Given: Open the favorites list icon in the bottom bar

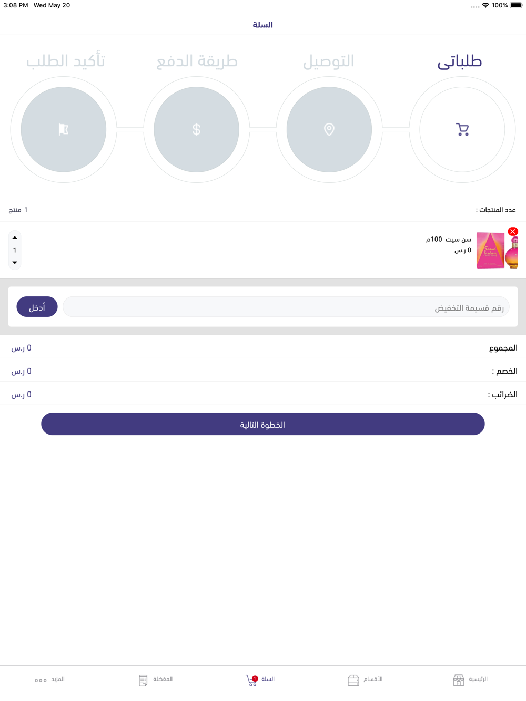Looking at the screenshot, I should (x=143, y=680).
